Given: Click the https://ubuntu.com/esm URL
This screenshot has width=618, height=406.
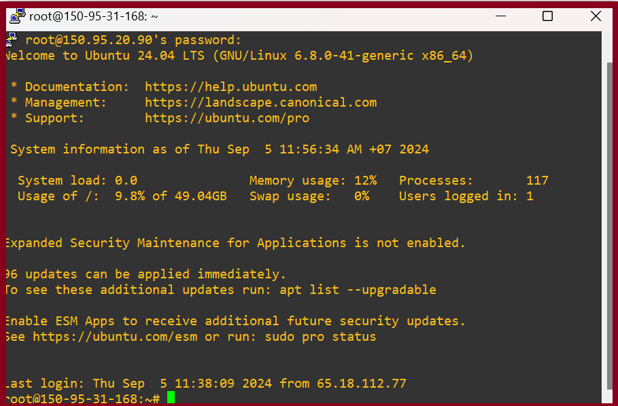Looking at the screenshot, I should 115,337.
